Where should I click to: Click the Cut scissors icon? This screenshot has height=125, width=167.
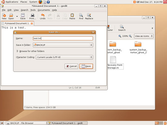pos(58,16)
